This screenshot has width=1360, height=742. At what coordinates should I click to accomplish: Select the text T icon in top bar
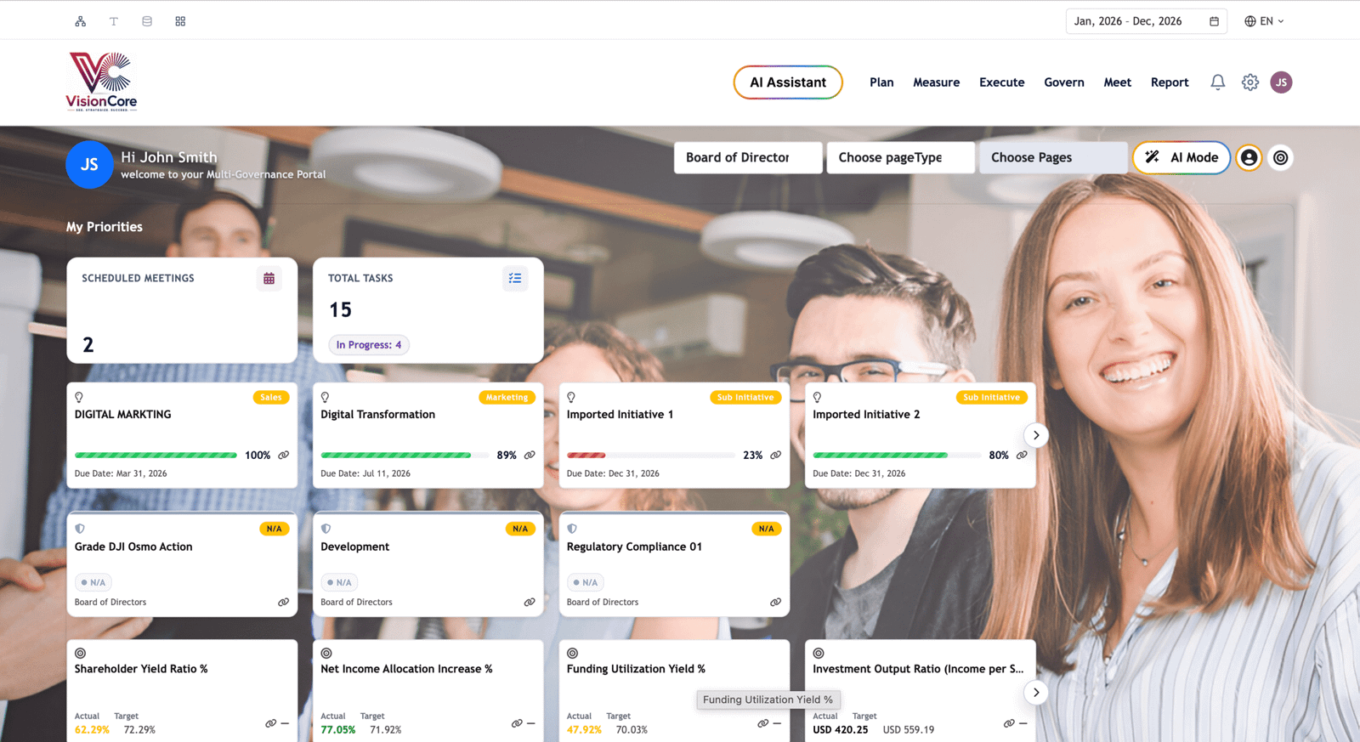click(x=113, y=21)
